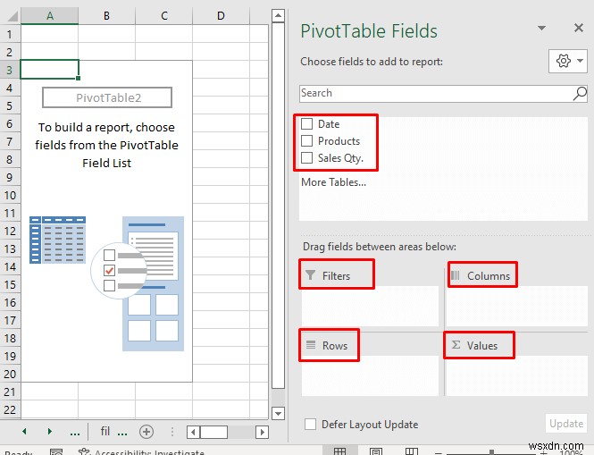Check the Products field checkbox
The height and width of the screenshot is (455, 594).
[x=306, y=140]
